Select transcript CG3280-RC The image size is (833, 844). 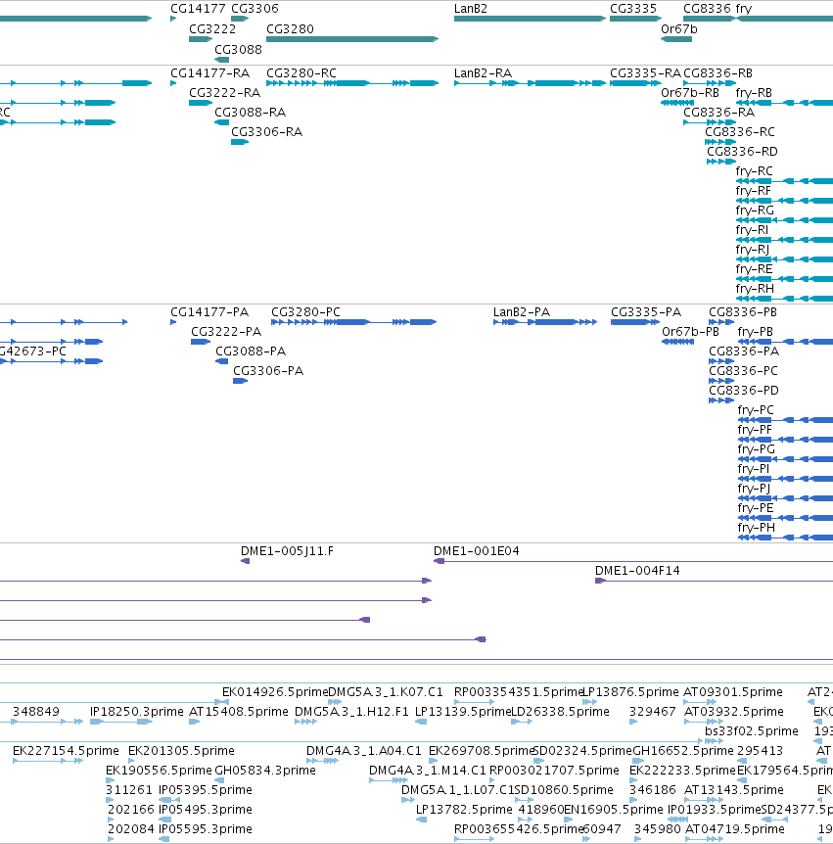coord(352,83)
